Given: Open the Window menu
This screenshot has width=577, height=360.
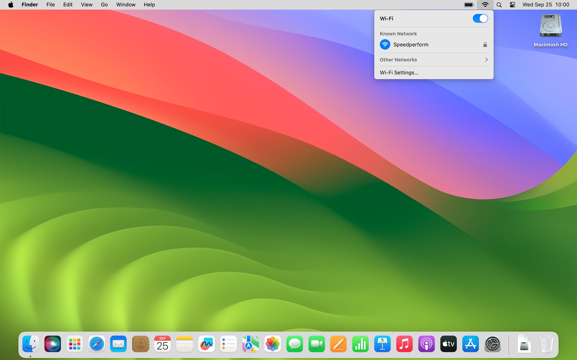Looking at the screenshot, I should [x=126, y=5].
